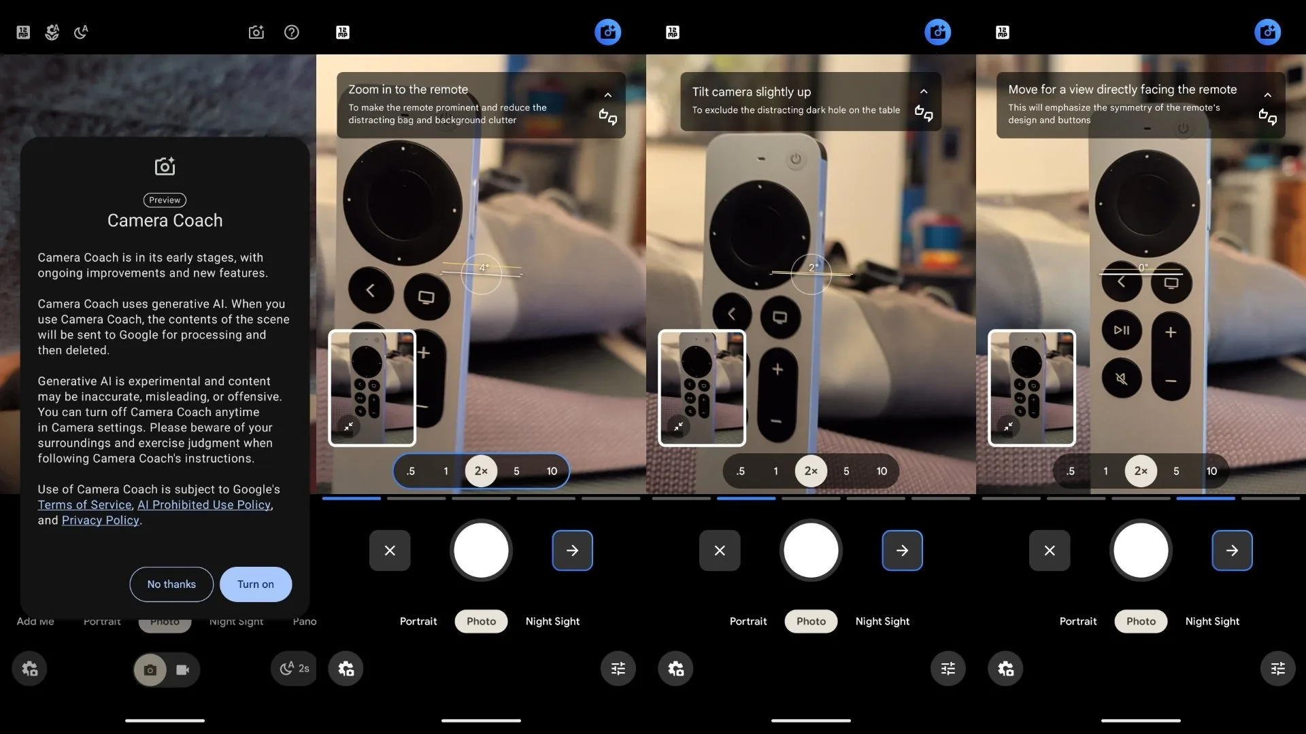Switch to video mode toggle
The height and width of the screenshot is (734, 1306).
pos(182,670)
